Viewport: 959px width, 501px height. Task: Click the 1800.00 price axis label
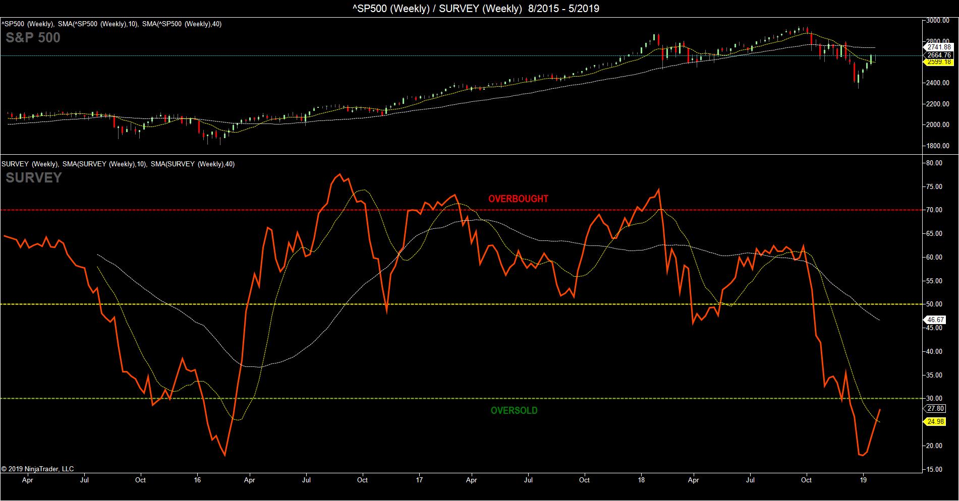(938, 146)
